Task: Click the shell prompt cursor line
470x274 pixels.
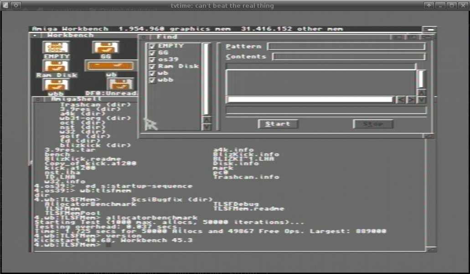Action: pos(72,245)
